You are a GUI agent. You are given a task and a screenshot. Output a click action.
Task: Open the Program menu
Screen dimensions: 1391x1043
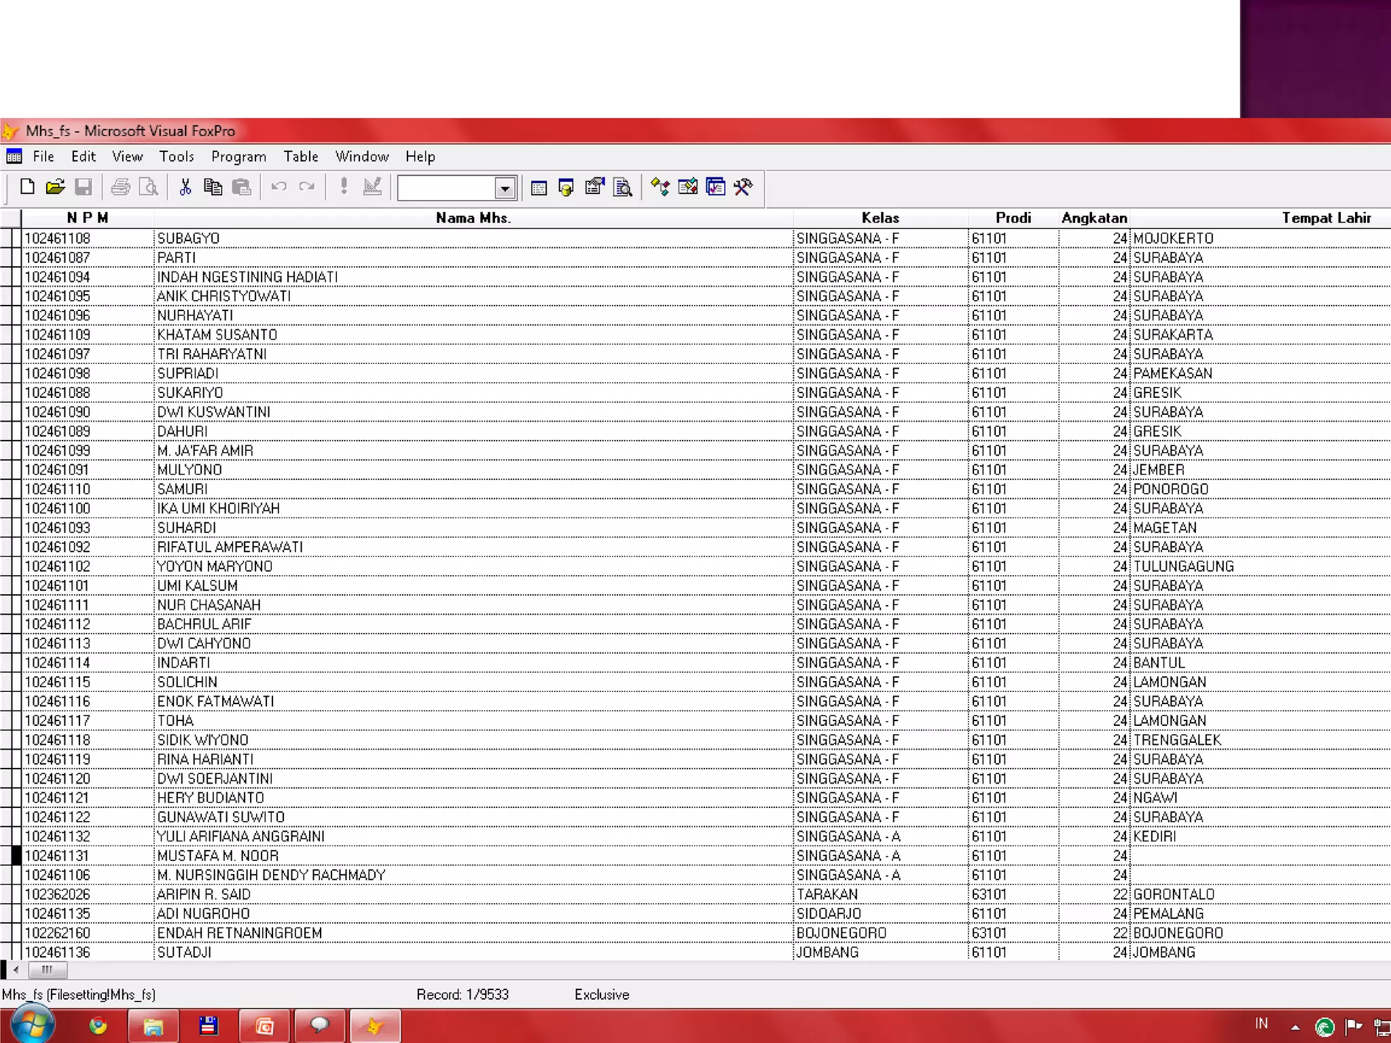pyautogui.click(x=238, y=157)
